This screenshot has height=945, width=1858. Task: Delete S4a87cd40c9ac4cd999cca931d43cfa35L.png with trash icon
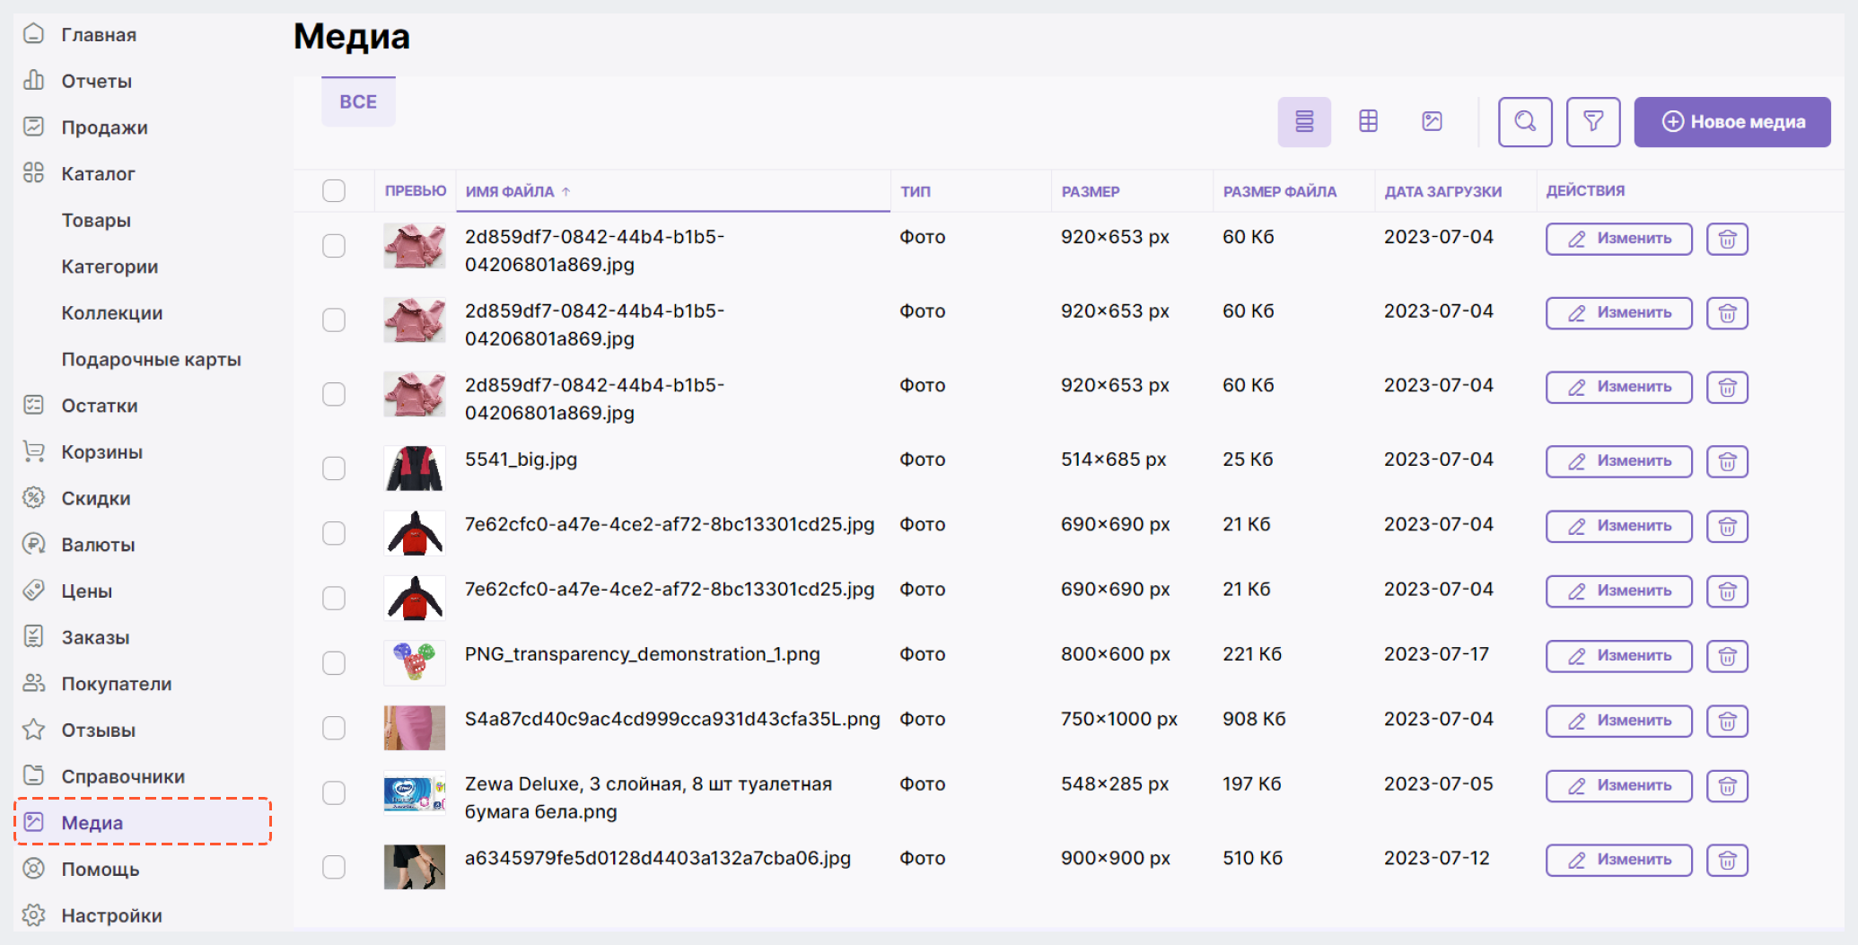tap(1727, 721)
